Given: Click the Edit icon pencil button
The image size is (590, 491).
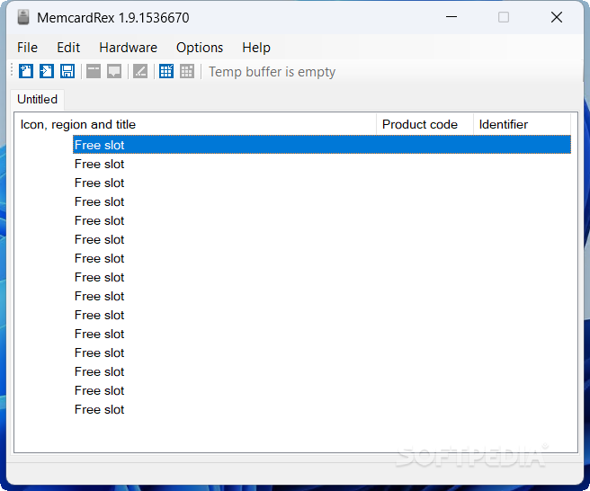Looking at the screenshot, I should click(140, 71).
